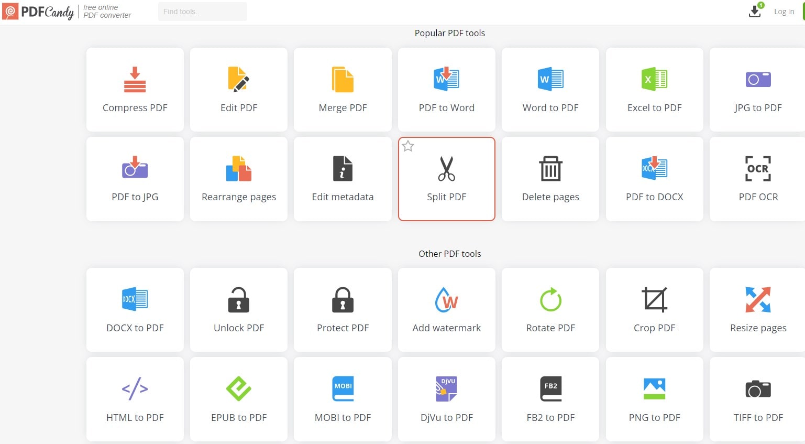The image size is (805, 444).
Task: Open the Split PDF scissors icon
Action: (446, 169)
